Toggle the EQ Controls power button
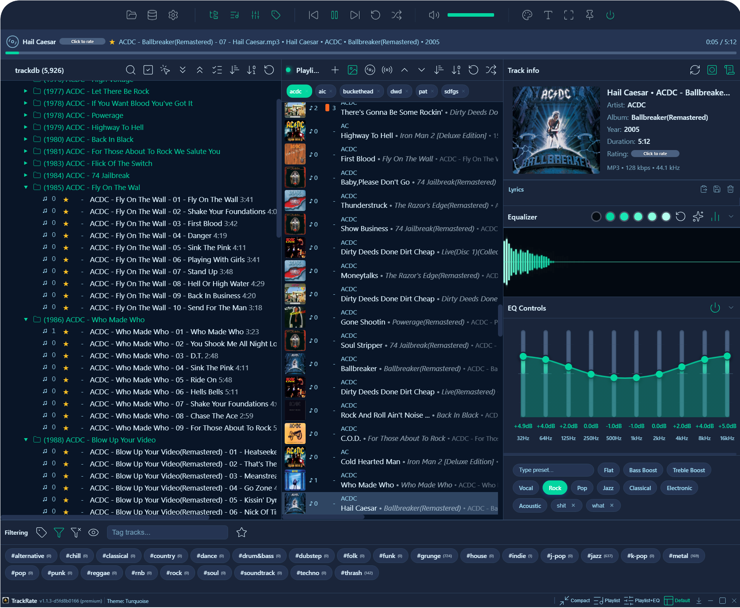This screenshot has width=740, height=608. (x=715, y=308)
